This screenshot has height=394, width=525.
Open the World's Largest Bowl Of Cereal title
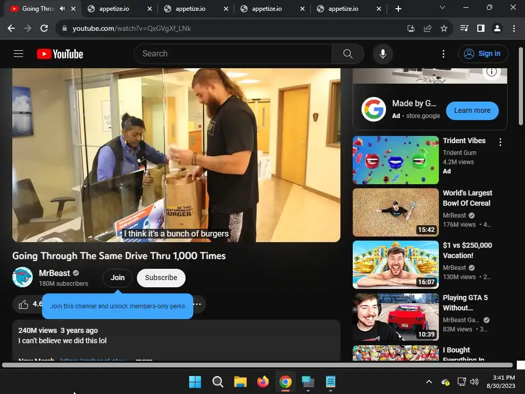pos(468,198)
